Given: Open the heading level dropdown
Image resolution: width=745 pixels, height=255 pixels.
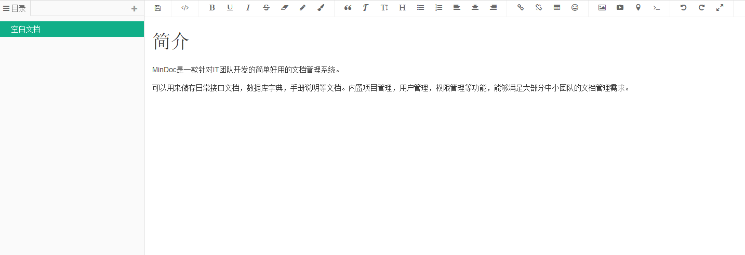Looking at the screenshot, I should pos(402,8).
